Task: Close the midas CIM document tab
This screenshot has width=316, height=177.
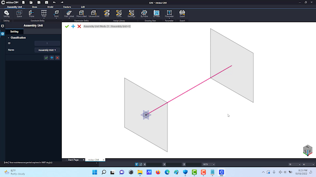Action: [103, 160]
